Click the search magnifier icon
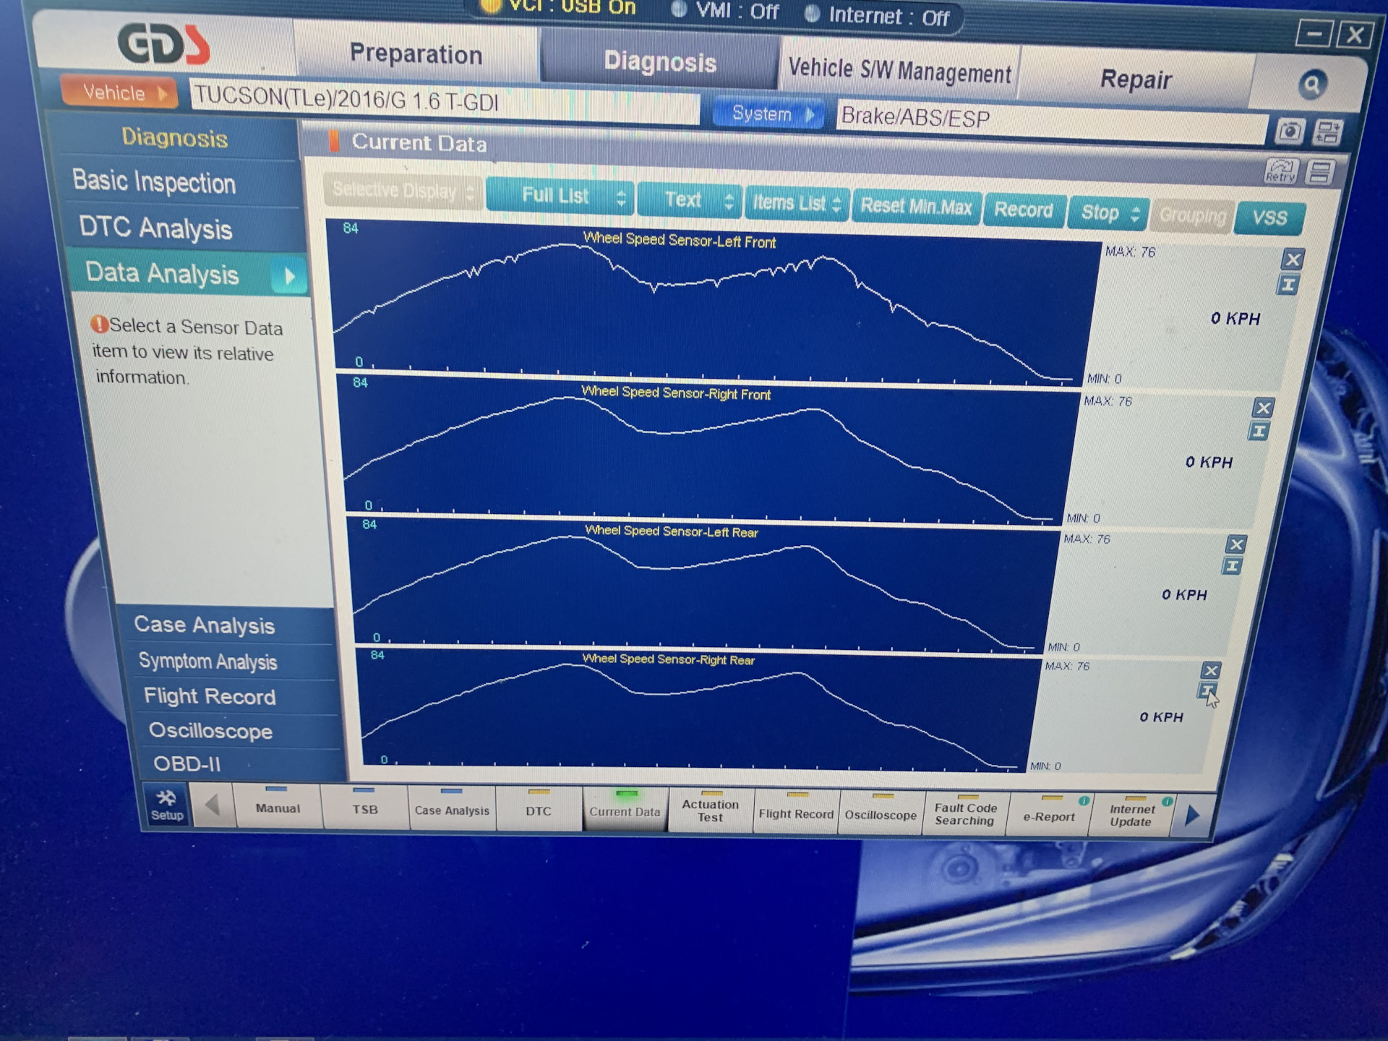 pos(1311,85)
